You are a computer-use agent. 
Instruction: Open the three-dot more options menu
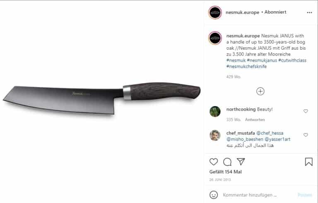(x=309, y=12)
